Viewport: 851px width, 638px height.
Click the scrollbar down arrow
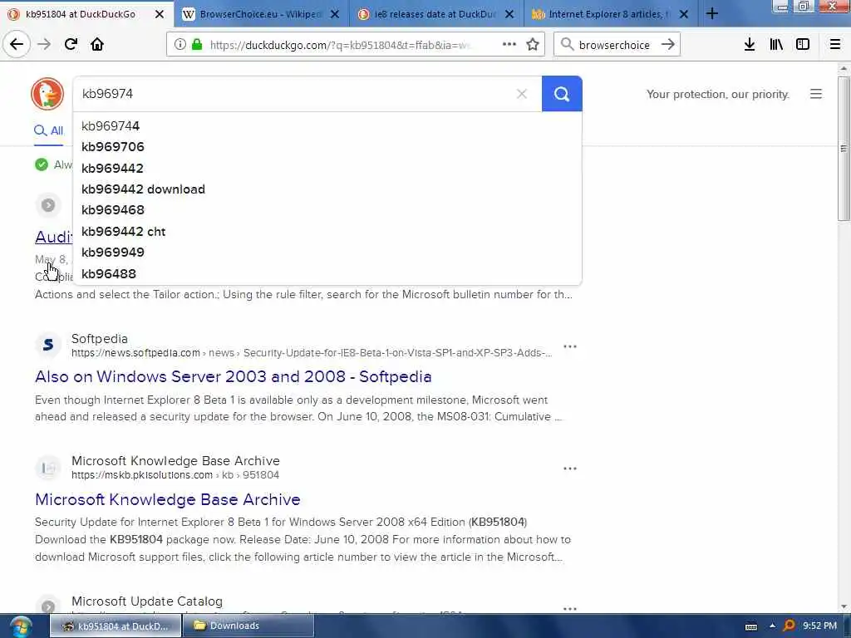pyautogui.click(x=844, y=606)
